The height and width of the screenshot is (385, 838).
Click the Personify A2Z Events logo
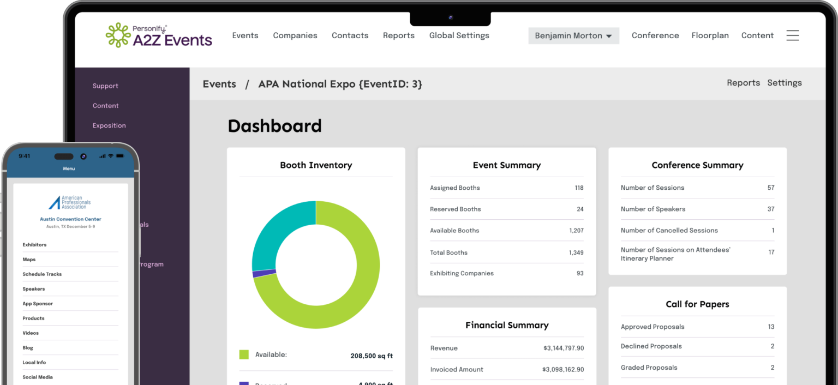tap(159, 35)
